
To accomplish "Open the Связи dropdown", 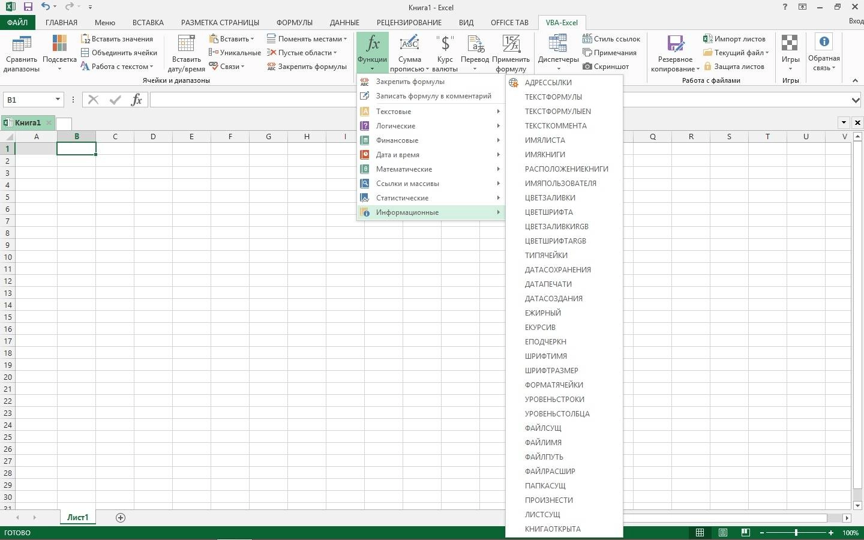I will pyautogui.click(x=227, y=67).
